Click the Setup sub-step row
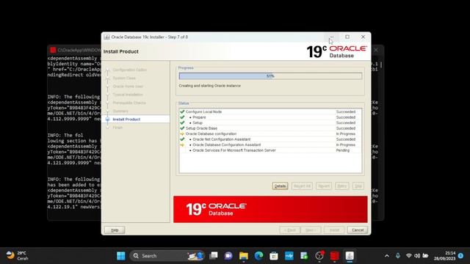Viewport: 470px width, 264px height. tap(270, 122)
